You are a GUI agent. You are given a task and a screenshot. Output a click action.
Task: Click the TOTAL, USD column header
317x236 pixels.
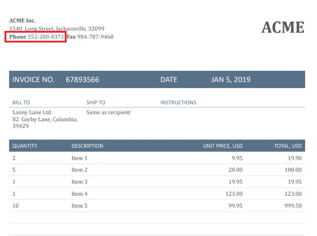[288, 146]
